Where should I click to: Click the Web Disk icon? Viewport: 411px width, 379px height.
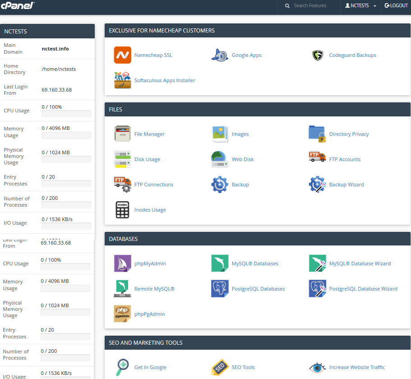tap(220, 159)
